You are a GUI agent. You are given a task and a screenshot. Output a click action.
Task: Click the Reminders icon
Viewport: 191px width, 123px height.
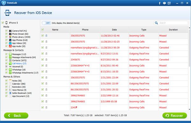tap(10, 87)
